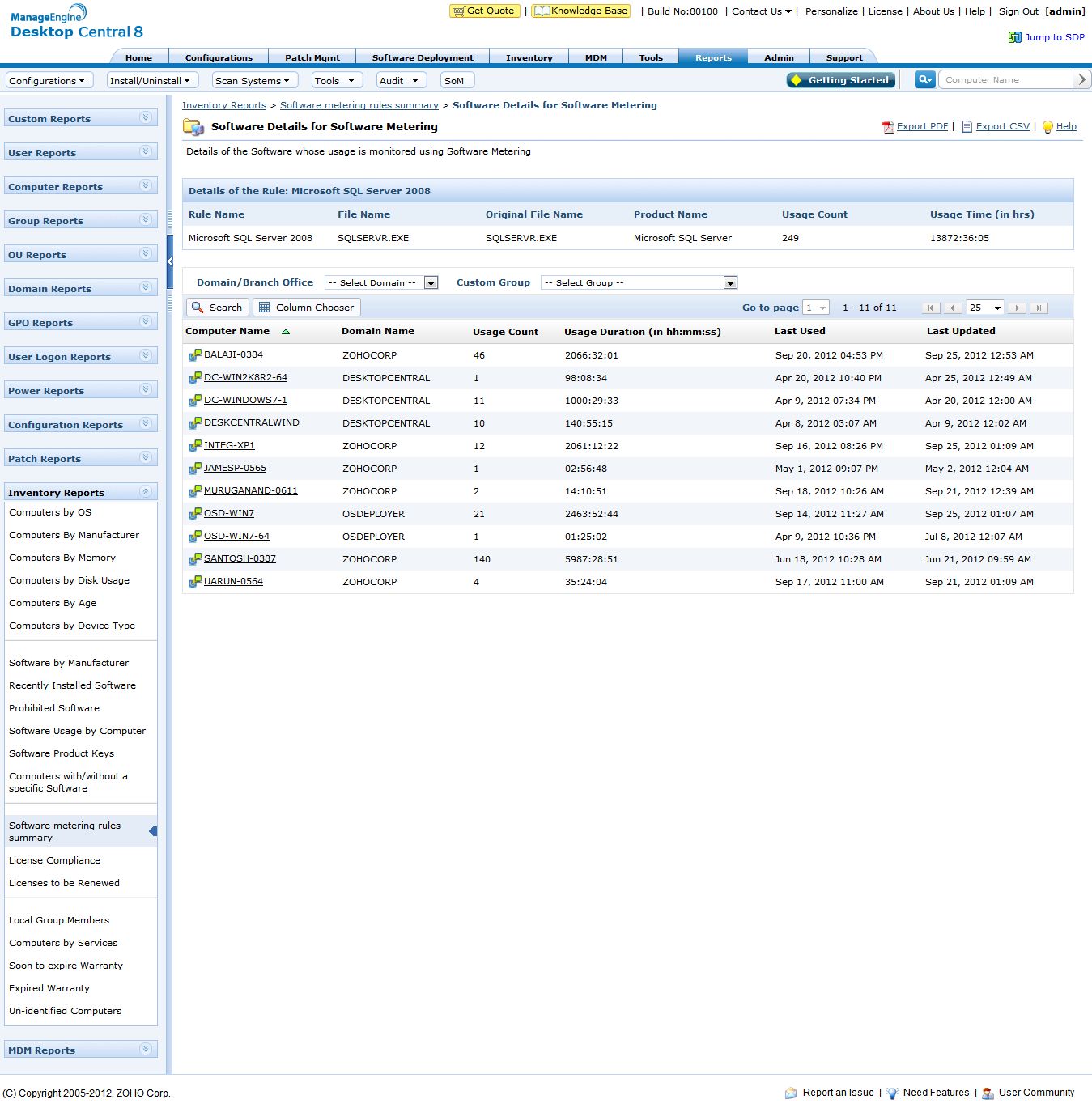The image size is (1092, 1112).
Task: Open Computers by Disk Usage report
Action: 69,580
